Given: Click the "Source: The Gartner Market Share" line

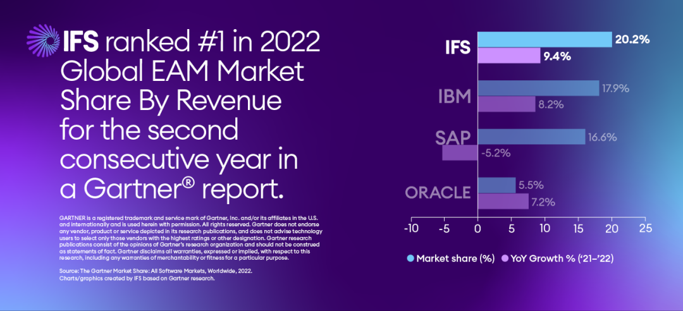Looking at the screenshot, I should pos(156,271).
